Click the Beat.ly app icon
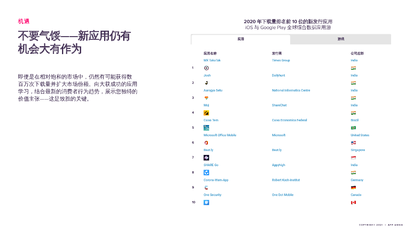The image size is (407, 229). 206,158
